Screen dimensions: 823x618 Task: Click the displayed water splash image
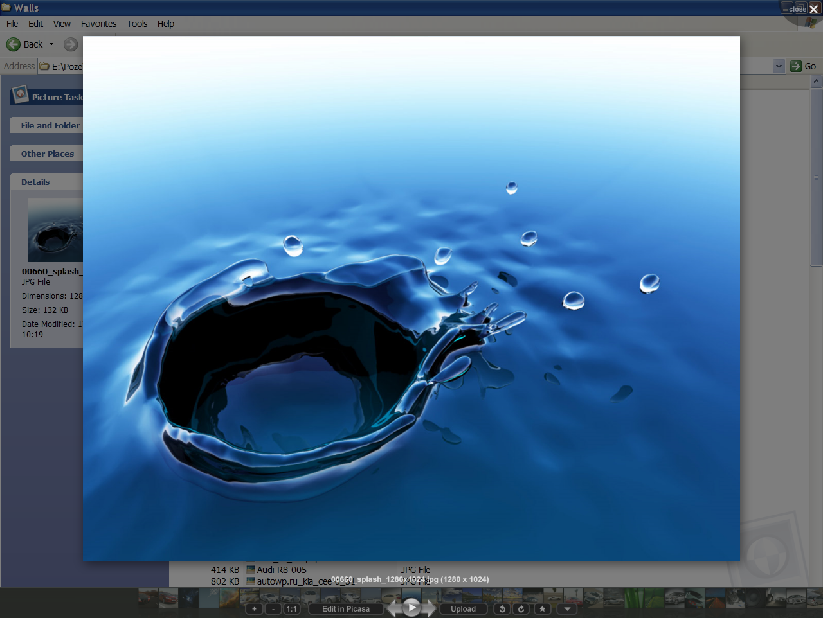pyautogui.click(x=411, y=299)
